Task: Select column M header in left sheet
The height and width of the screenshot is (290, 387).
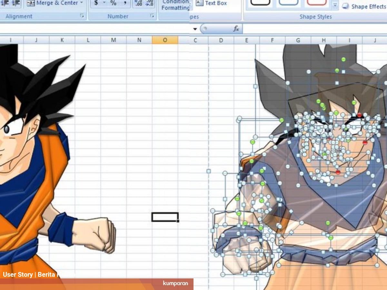Action: click(114, 40)
